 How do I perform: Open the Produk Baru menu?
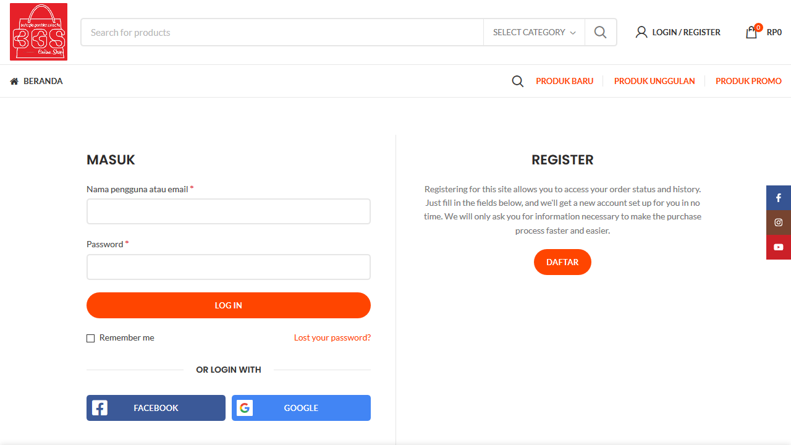[x=564, y=81]
